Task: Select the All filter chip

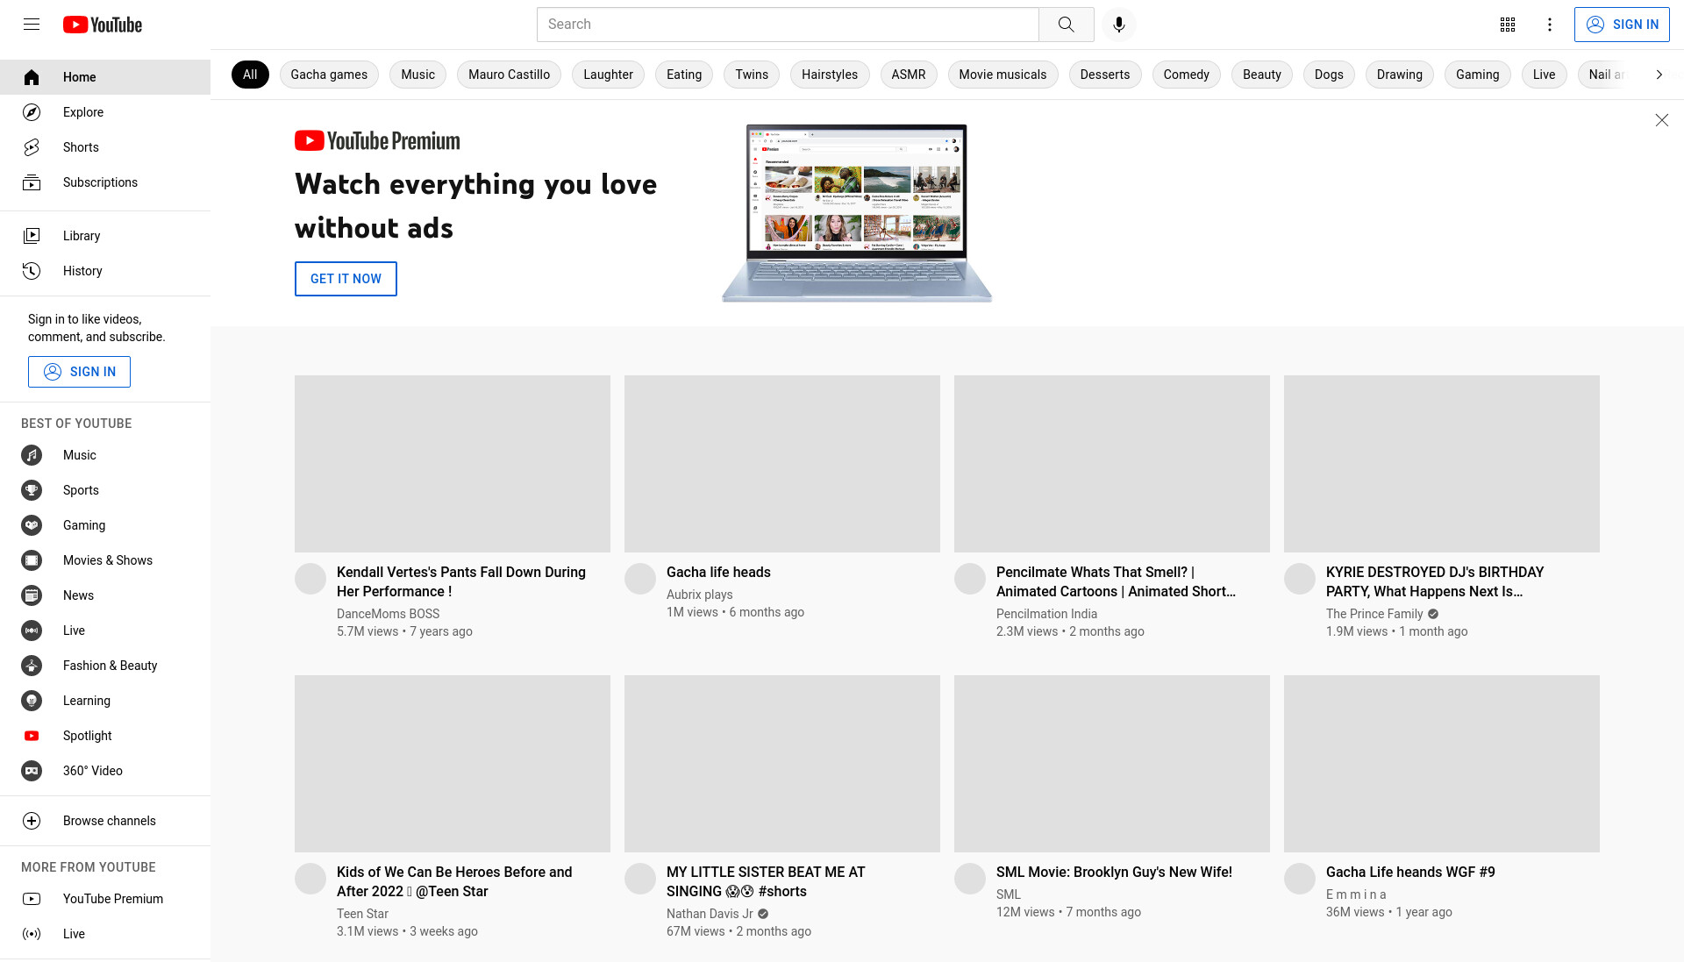Action: click(250, 75)
